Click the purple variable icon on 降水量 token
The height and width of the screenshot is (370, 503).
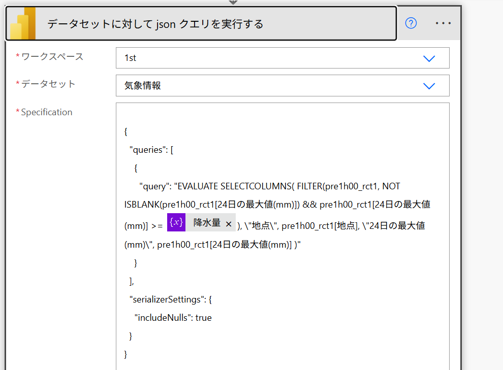tap(176, 222)
